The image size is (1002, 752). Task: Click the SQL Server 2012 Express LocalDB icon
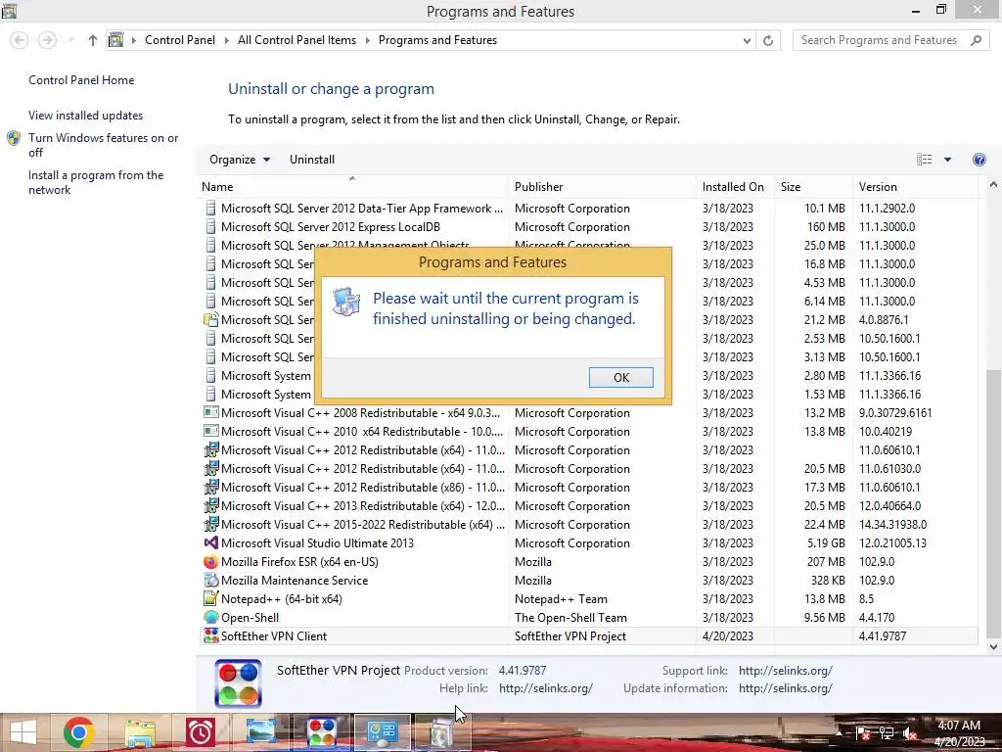coord(211,226)
